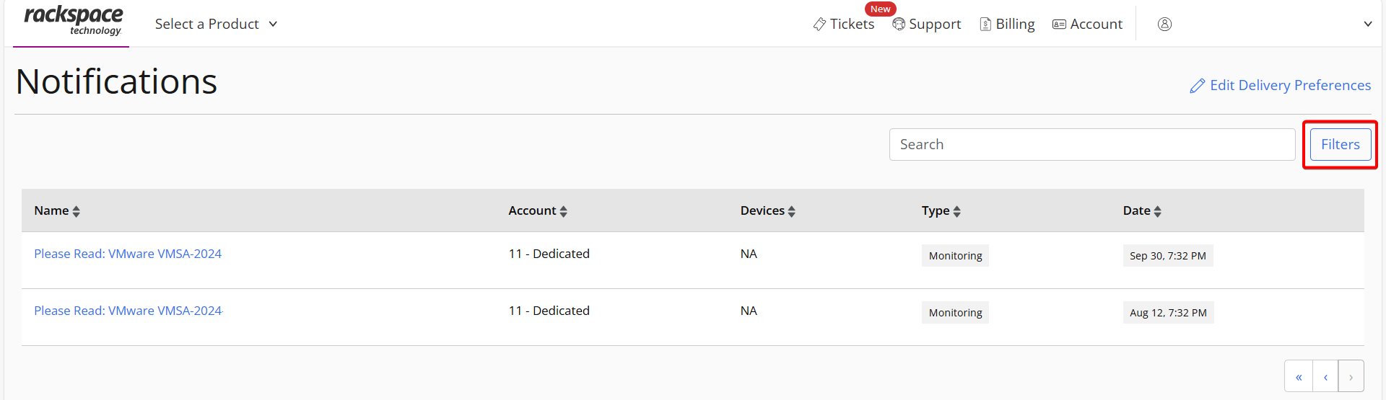Focus the notifications Search field
Viewport: 1386px width, 400px height.
(1092, 144)
